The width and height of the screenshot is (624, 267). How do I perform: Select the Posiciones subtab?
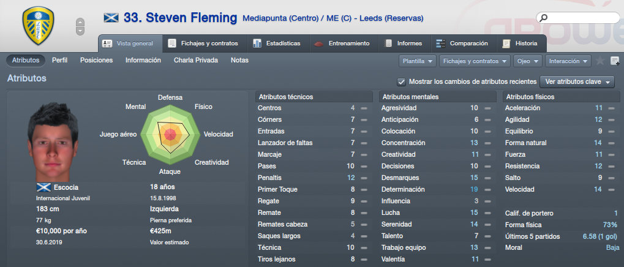pyautogui.click(x=96, y=61)
